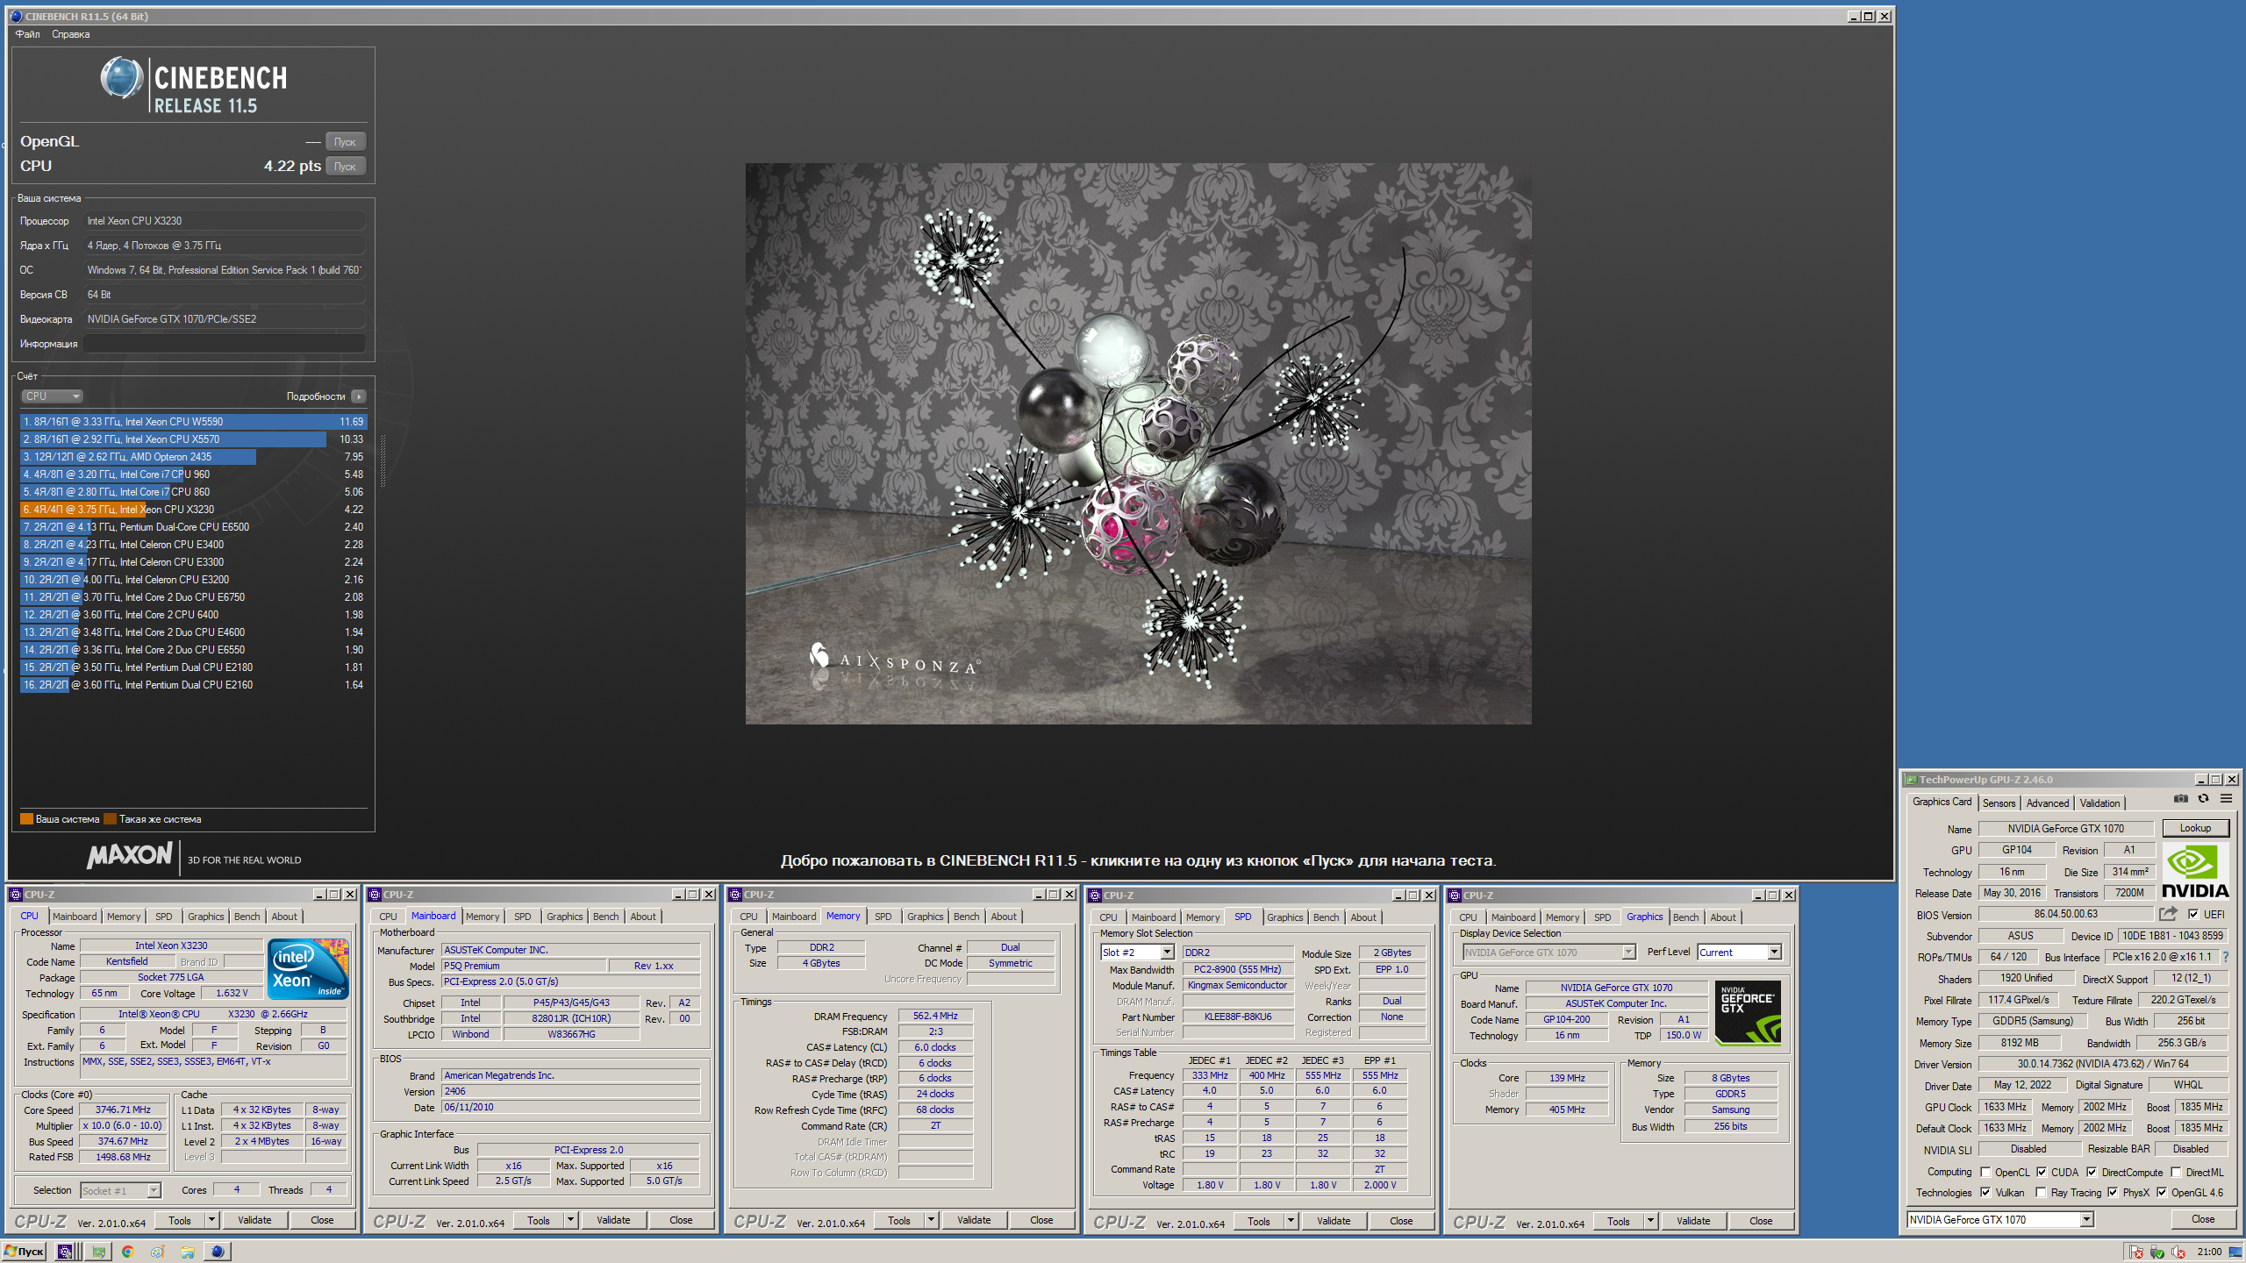Click the Cinebench rendered scene image

coord(1138,443)
